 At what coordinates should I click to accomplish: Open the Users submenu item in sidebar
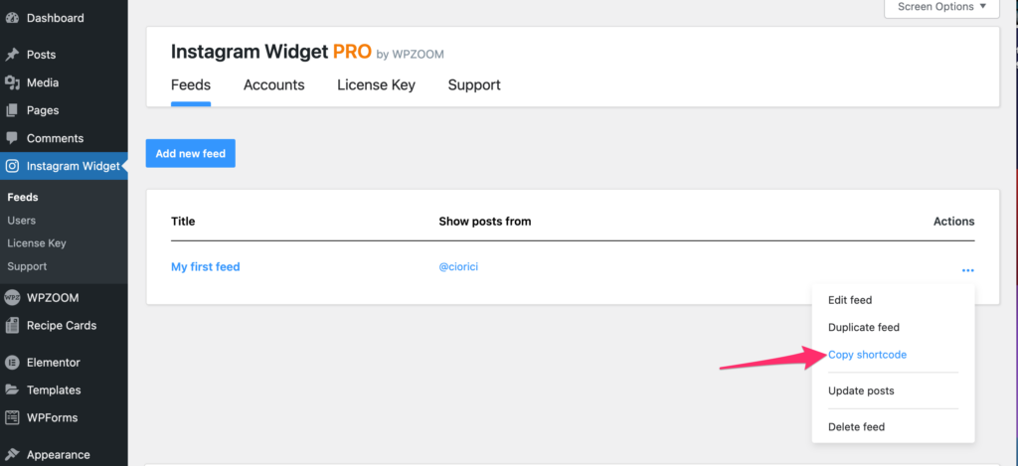(22, 221)
